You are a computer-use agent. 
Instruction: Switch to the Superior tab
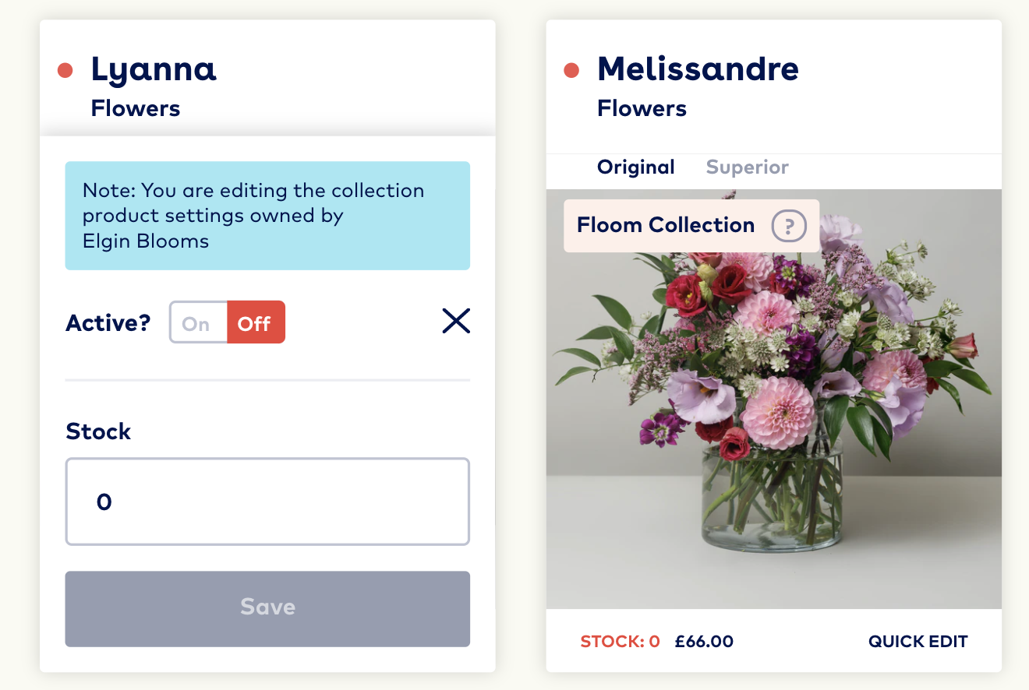[x=747, y=167]
